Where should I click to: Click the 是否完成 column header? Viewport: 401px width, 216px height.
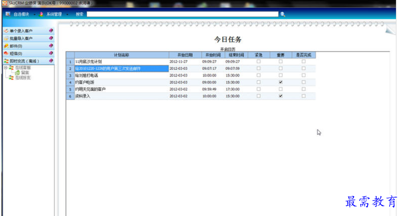point(303,55)
